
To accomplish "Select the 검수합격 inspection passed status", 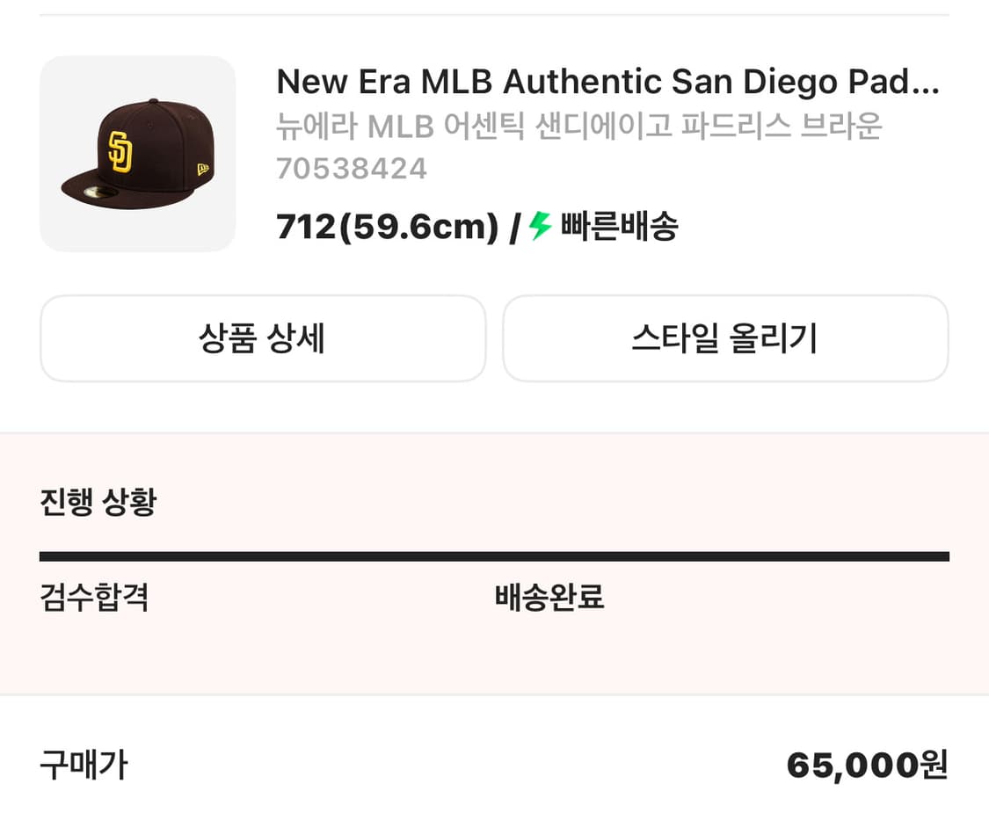I will [x=94, y=597].
